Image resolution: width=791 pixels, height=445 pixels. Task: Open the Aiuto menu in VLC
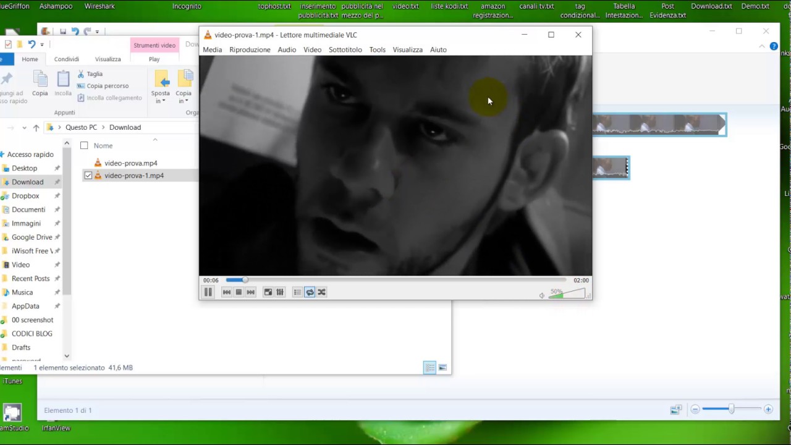pyautogui.click(x=438, y=49)
